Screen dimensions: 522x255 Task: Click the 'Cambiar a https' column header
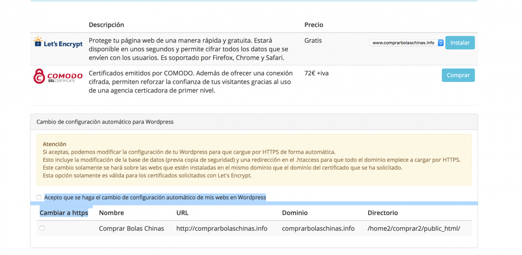64,212
